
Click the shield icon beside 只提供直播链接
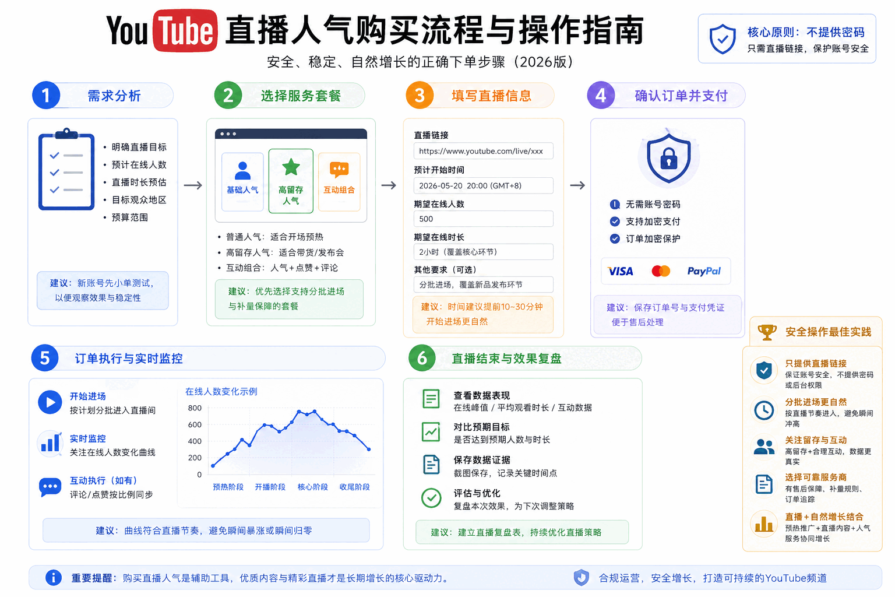[x=764, y=370]
